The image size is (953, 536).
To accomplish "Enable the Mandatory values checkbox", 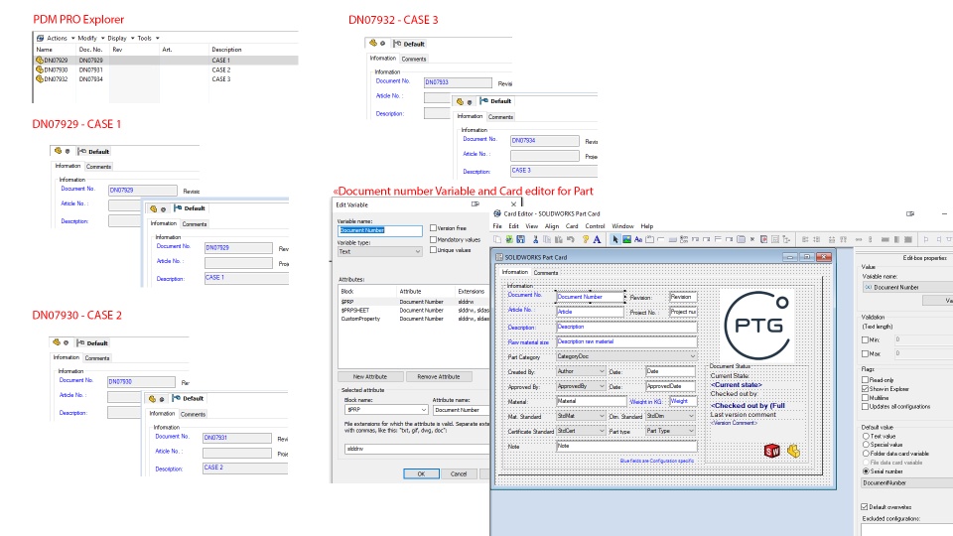I will coord(434,239).
